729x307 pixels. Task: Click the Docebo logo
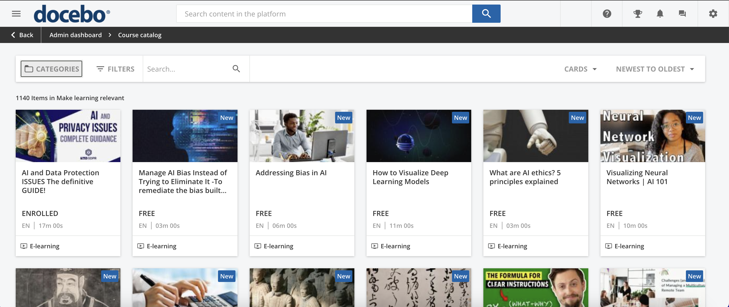[x=72, y=14]
